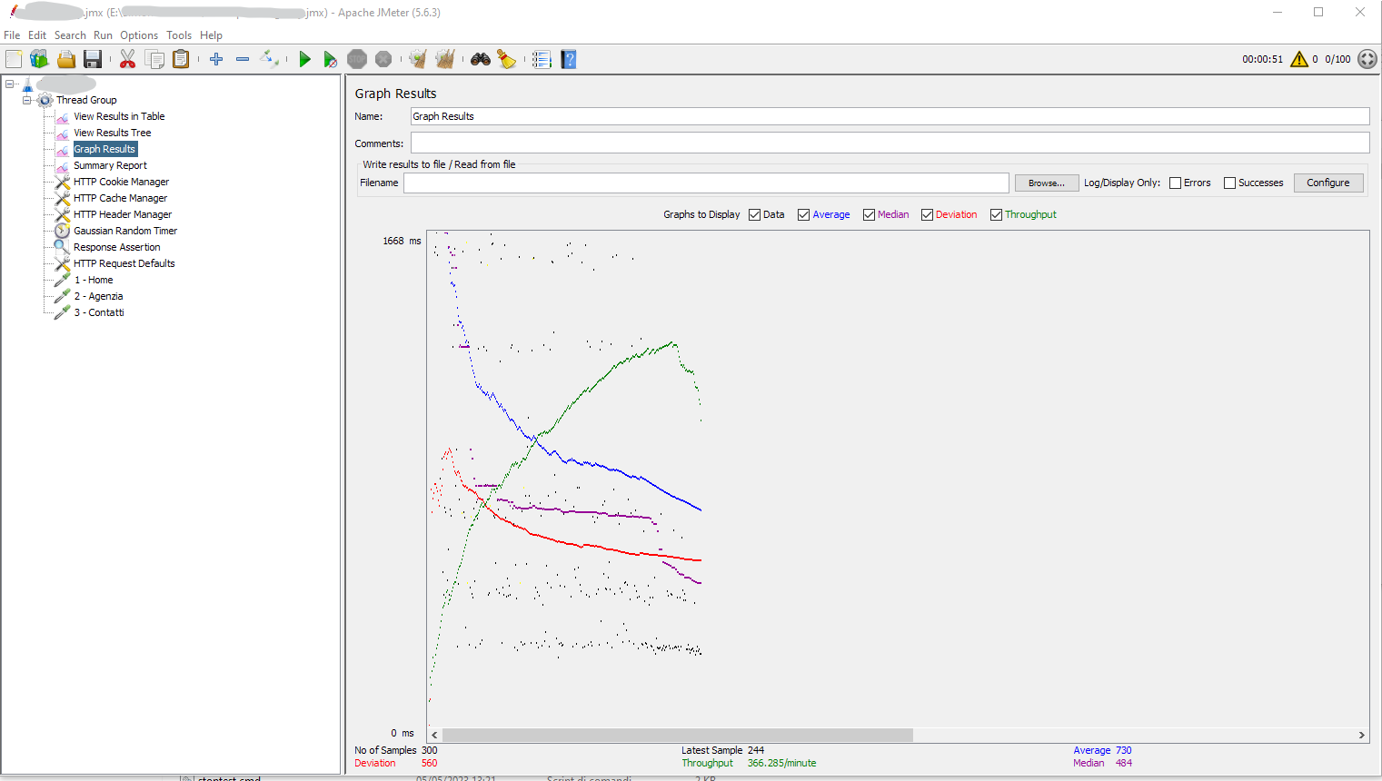Image resolution: width=1382 pixels, height=781 pixels.
Task: Select the 2 - Agenzia sampler
Action: (98, 296)
